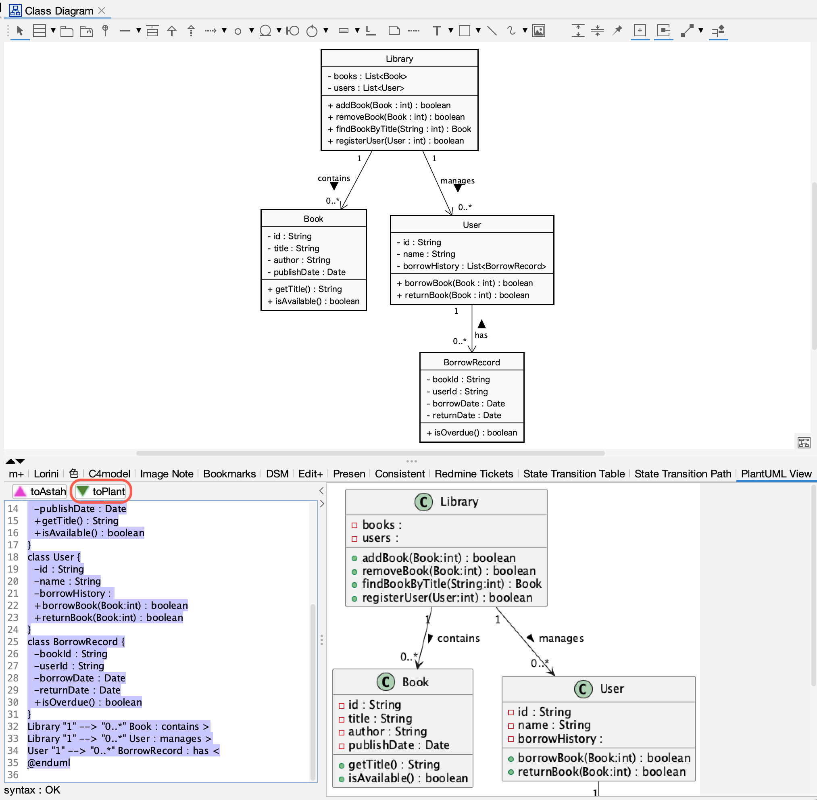The width and height of the screenshot is (817, 800).
Task: Click the Image insertion tool
Action: pos(538,31)
